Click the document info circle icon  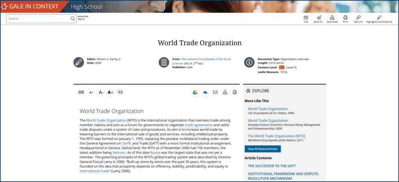coord(249,62)
